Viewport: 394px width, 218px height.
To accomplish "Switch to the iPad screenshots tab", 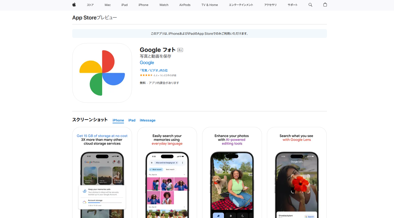I will click(x=132, y=120).
